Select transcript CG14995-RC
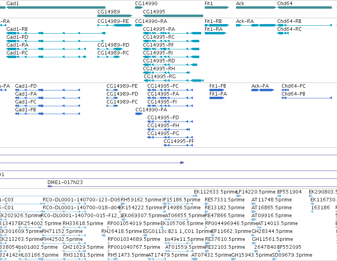 159,37
